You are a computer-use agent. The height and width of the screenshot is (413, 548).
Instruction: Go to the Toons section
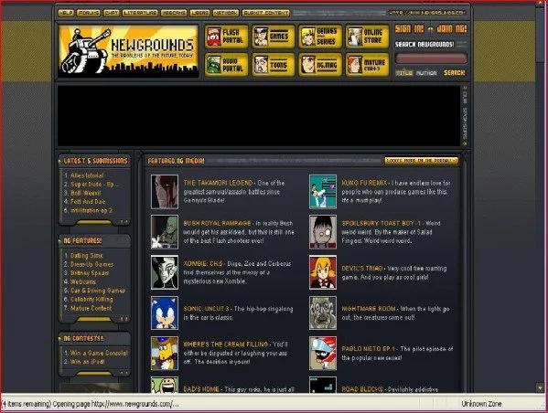[273, 65]
